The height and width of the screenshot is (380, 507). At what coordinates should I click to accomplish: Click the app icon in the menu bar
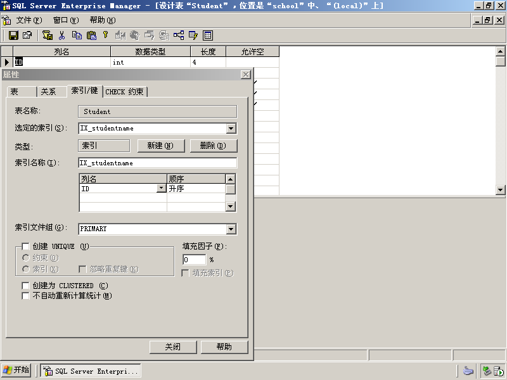click(6, 20)
